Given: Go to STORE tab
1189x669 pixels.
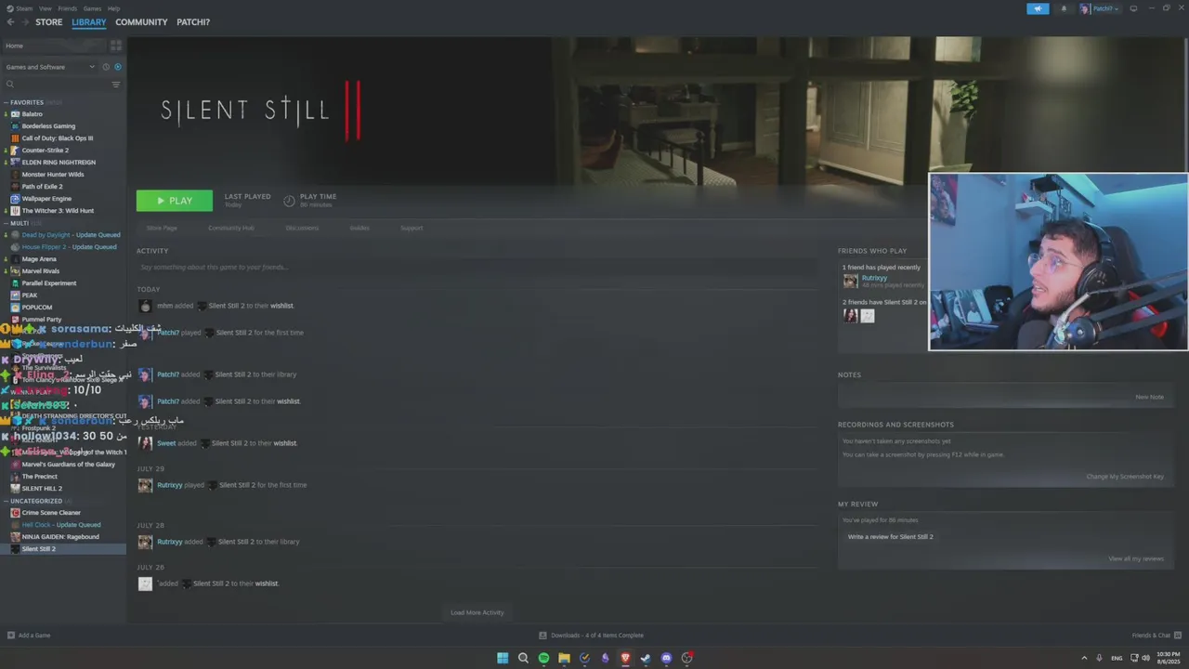Looking at the screenshot, I should click(49, 22).
